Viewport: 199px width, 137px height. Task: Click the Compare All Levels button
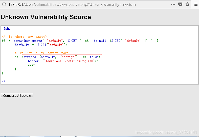point(17,95)
